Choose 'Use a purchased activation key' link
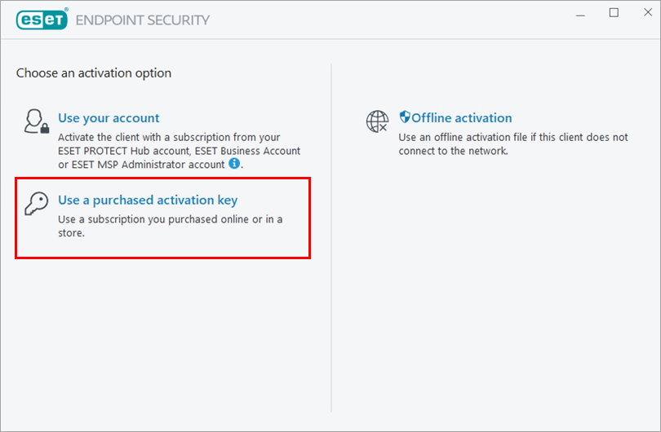This screenshot has height=432, width=661. coord(148,200)
